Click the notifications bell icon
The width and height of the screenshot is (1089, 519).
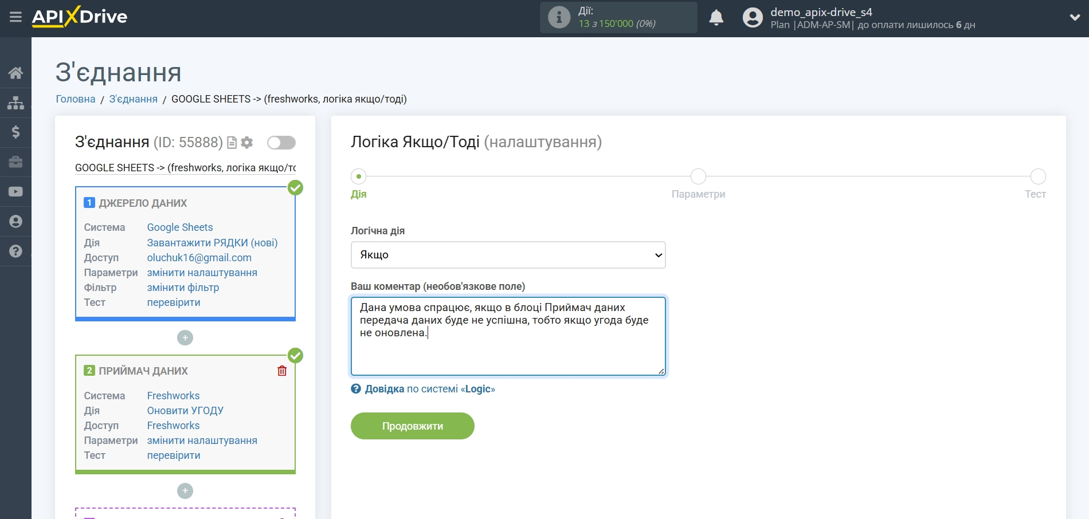click(x=716, y=18)
